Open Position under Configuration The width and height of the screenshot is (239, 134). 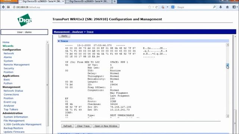coord(8,72)
